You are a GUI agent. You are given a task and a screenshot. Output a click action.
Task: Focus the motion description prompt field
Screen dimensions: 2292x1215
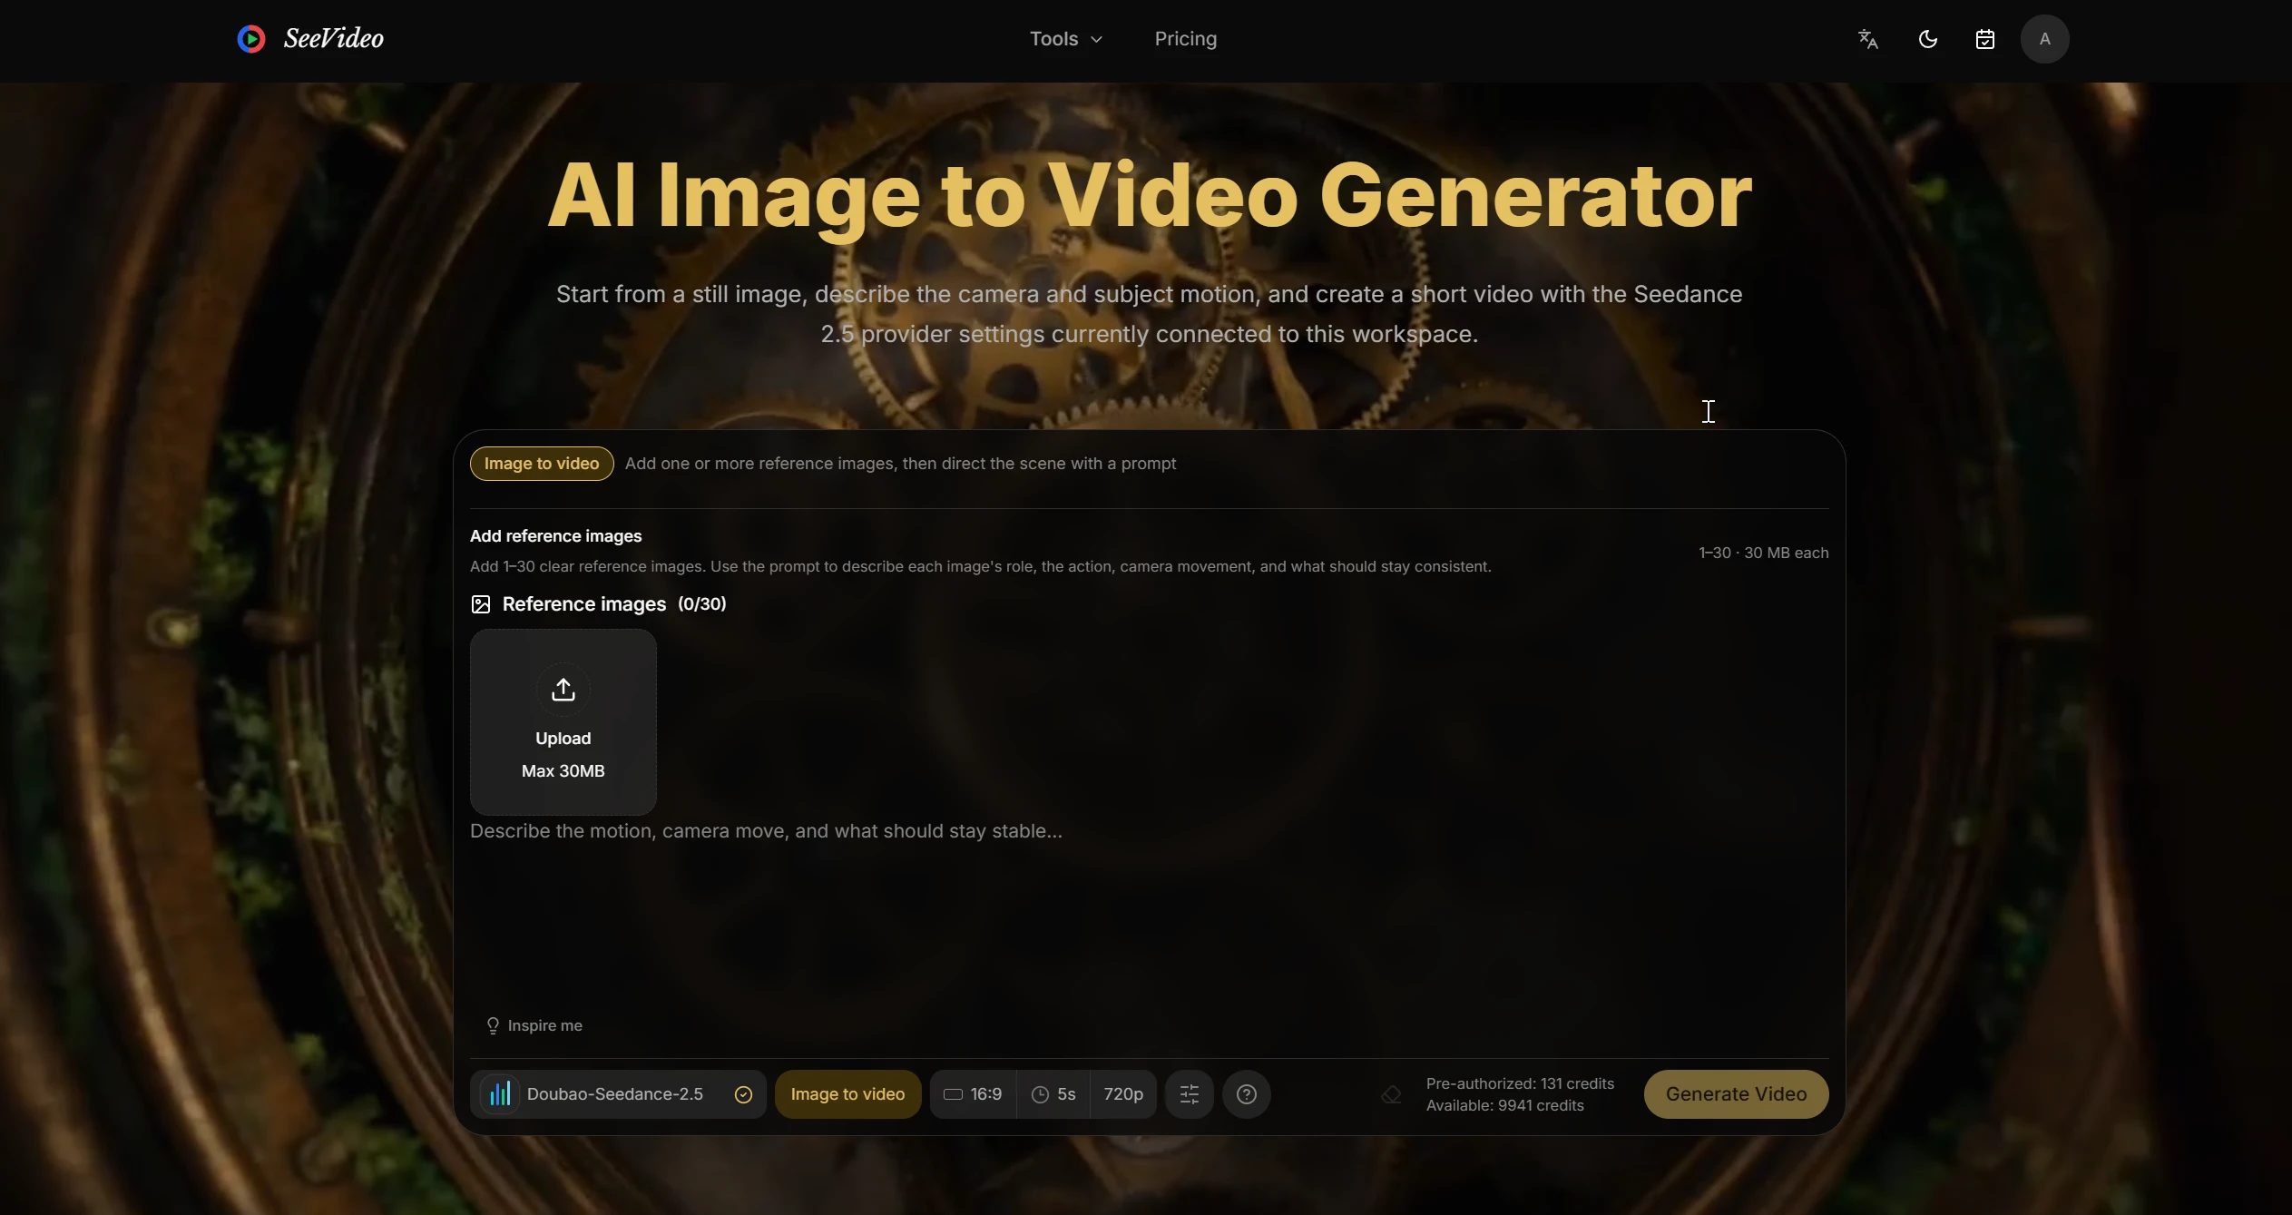pyautogui.click(x=1149, y=912)
